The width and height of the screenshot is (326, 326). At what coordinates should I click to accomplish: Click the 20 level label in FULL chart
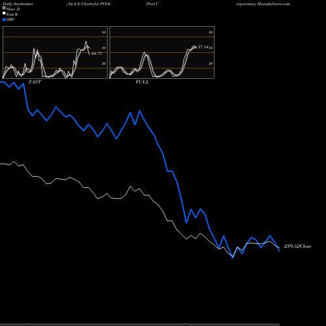click(x=211, y=63)
